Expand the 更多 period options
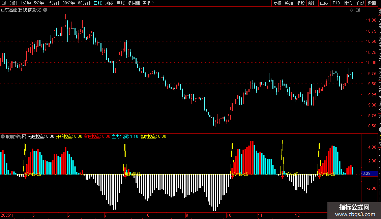381x219 pixels. click(148, 3)
